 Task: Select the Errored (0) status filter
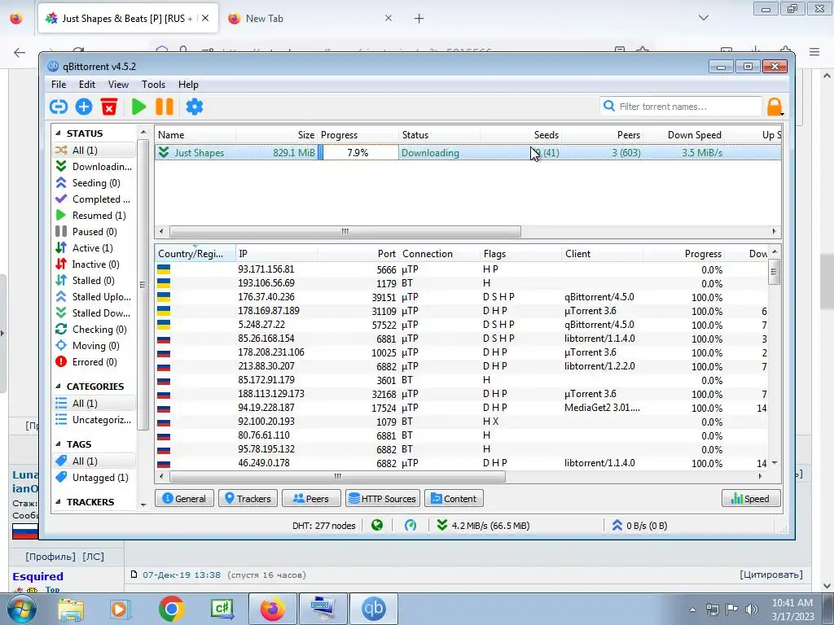94,362
